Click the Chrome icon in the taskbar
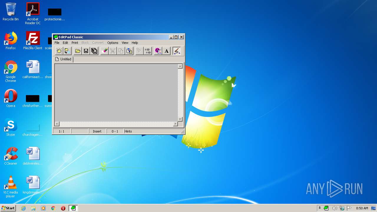The height and width of the screenshot is (212, 377). 53,208
